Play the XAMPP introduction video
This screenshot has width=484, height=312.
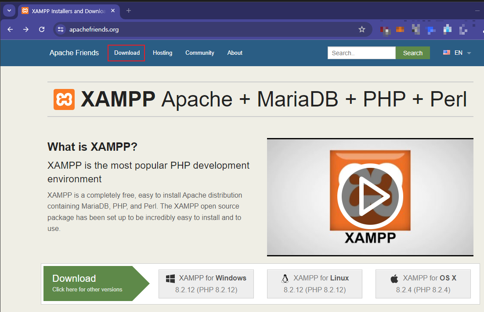point(370,196)
